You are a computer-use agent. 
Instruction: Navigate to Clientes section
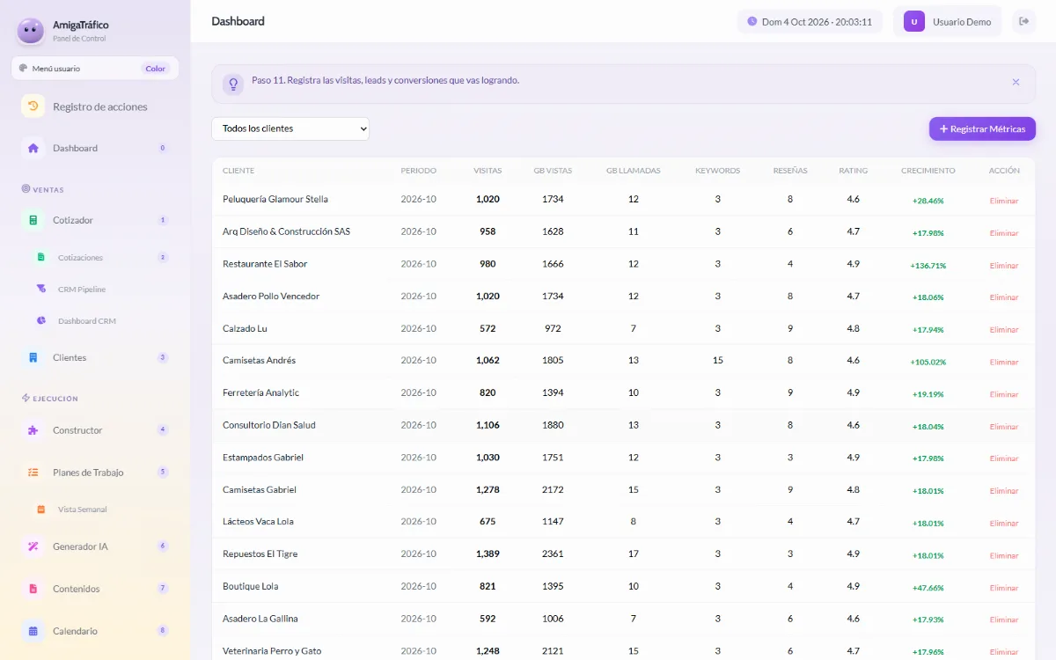click(x=95, y=357)
